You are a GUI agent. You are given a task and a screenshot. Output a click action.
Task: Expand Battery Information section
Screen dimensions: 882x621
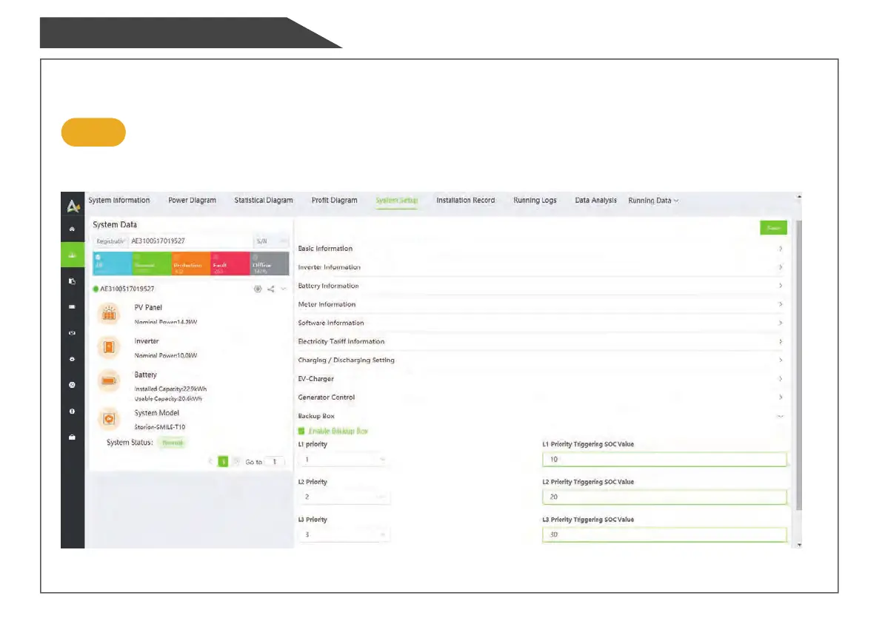point(541,286)
